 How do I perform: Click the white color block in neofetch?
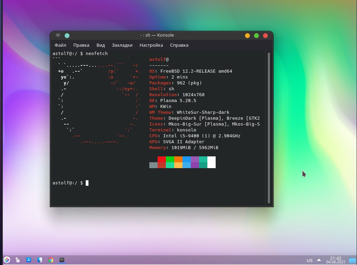tap(212, 162)
